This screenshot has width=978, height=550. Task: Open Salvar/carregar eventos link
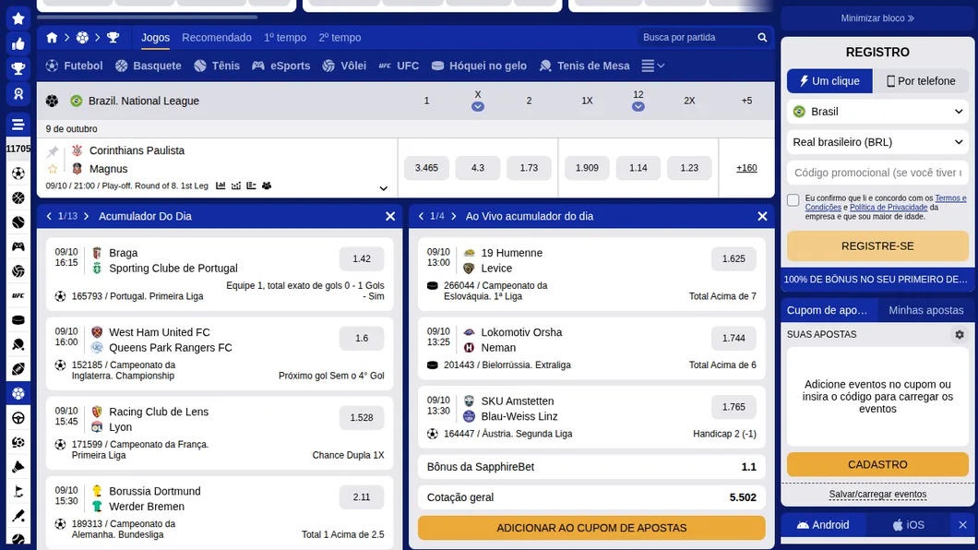(x=877, y=495)
